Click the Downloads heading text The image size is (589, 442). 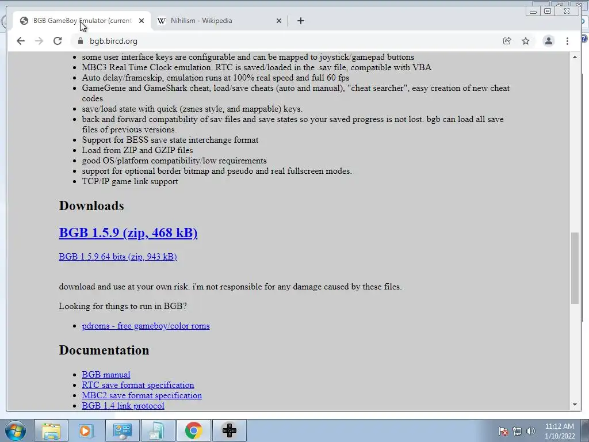pos(91,206)
